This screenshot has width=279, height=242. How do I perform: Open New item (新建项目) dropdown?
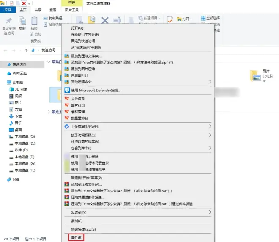(150, 18)
